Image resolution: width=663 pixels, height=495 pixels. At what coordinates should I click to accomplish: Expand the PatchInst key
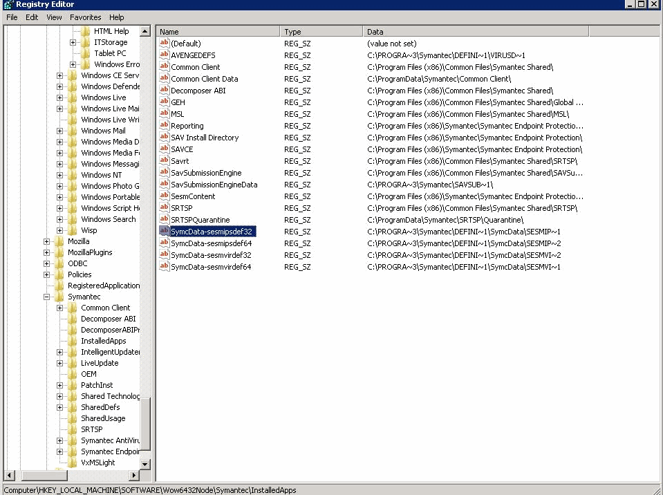[x=59, y=385]
